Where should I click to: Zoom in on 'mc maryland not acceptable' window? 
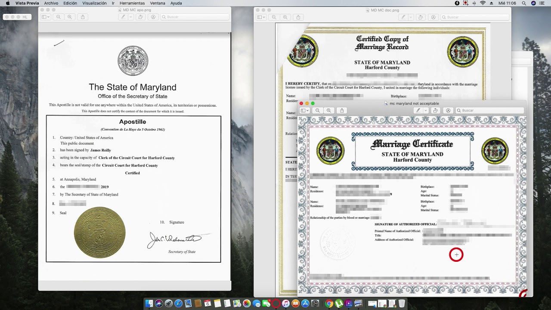click(329, 111)
